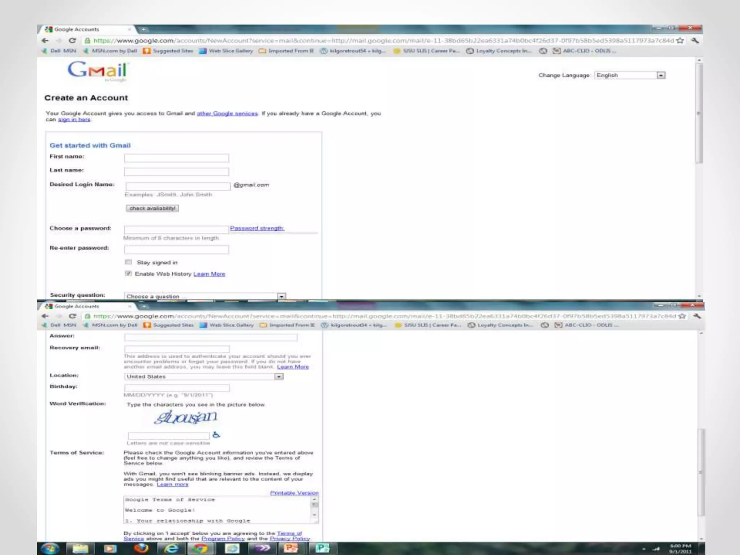740x555 pixels.
Task: Open the Printable Version link
Action: (294, 493)
